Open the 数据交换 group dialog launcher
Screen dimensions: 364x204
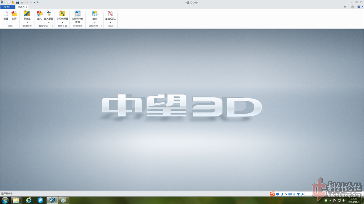tap(52, 26)
